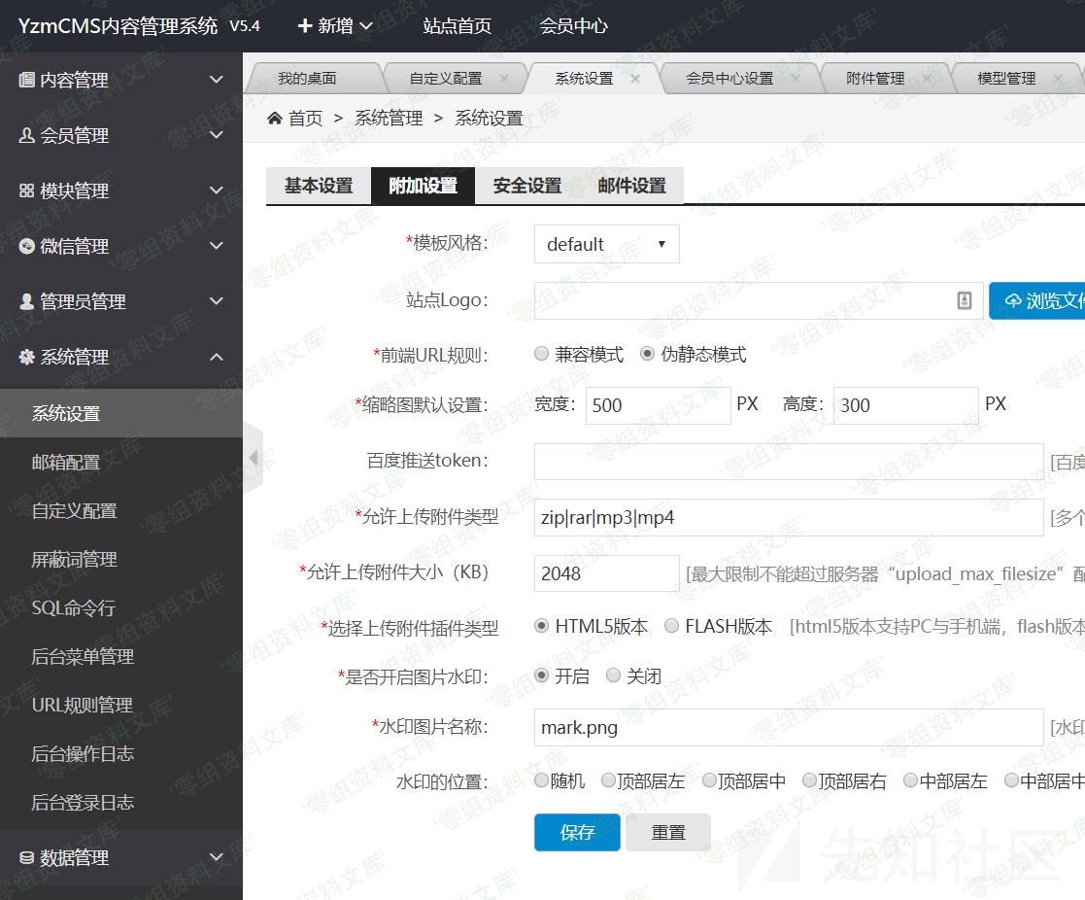Image resolution: width=1085 pixels, height=900 pixels.
Task: Open the 模板风格 default dropdown
Action: [606, 244]
